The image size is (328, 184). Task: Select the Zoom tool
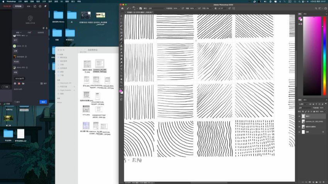(x=121, y=82)
